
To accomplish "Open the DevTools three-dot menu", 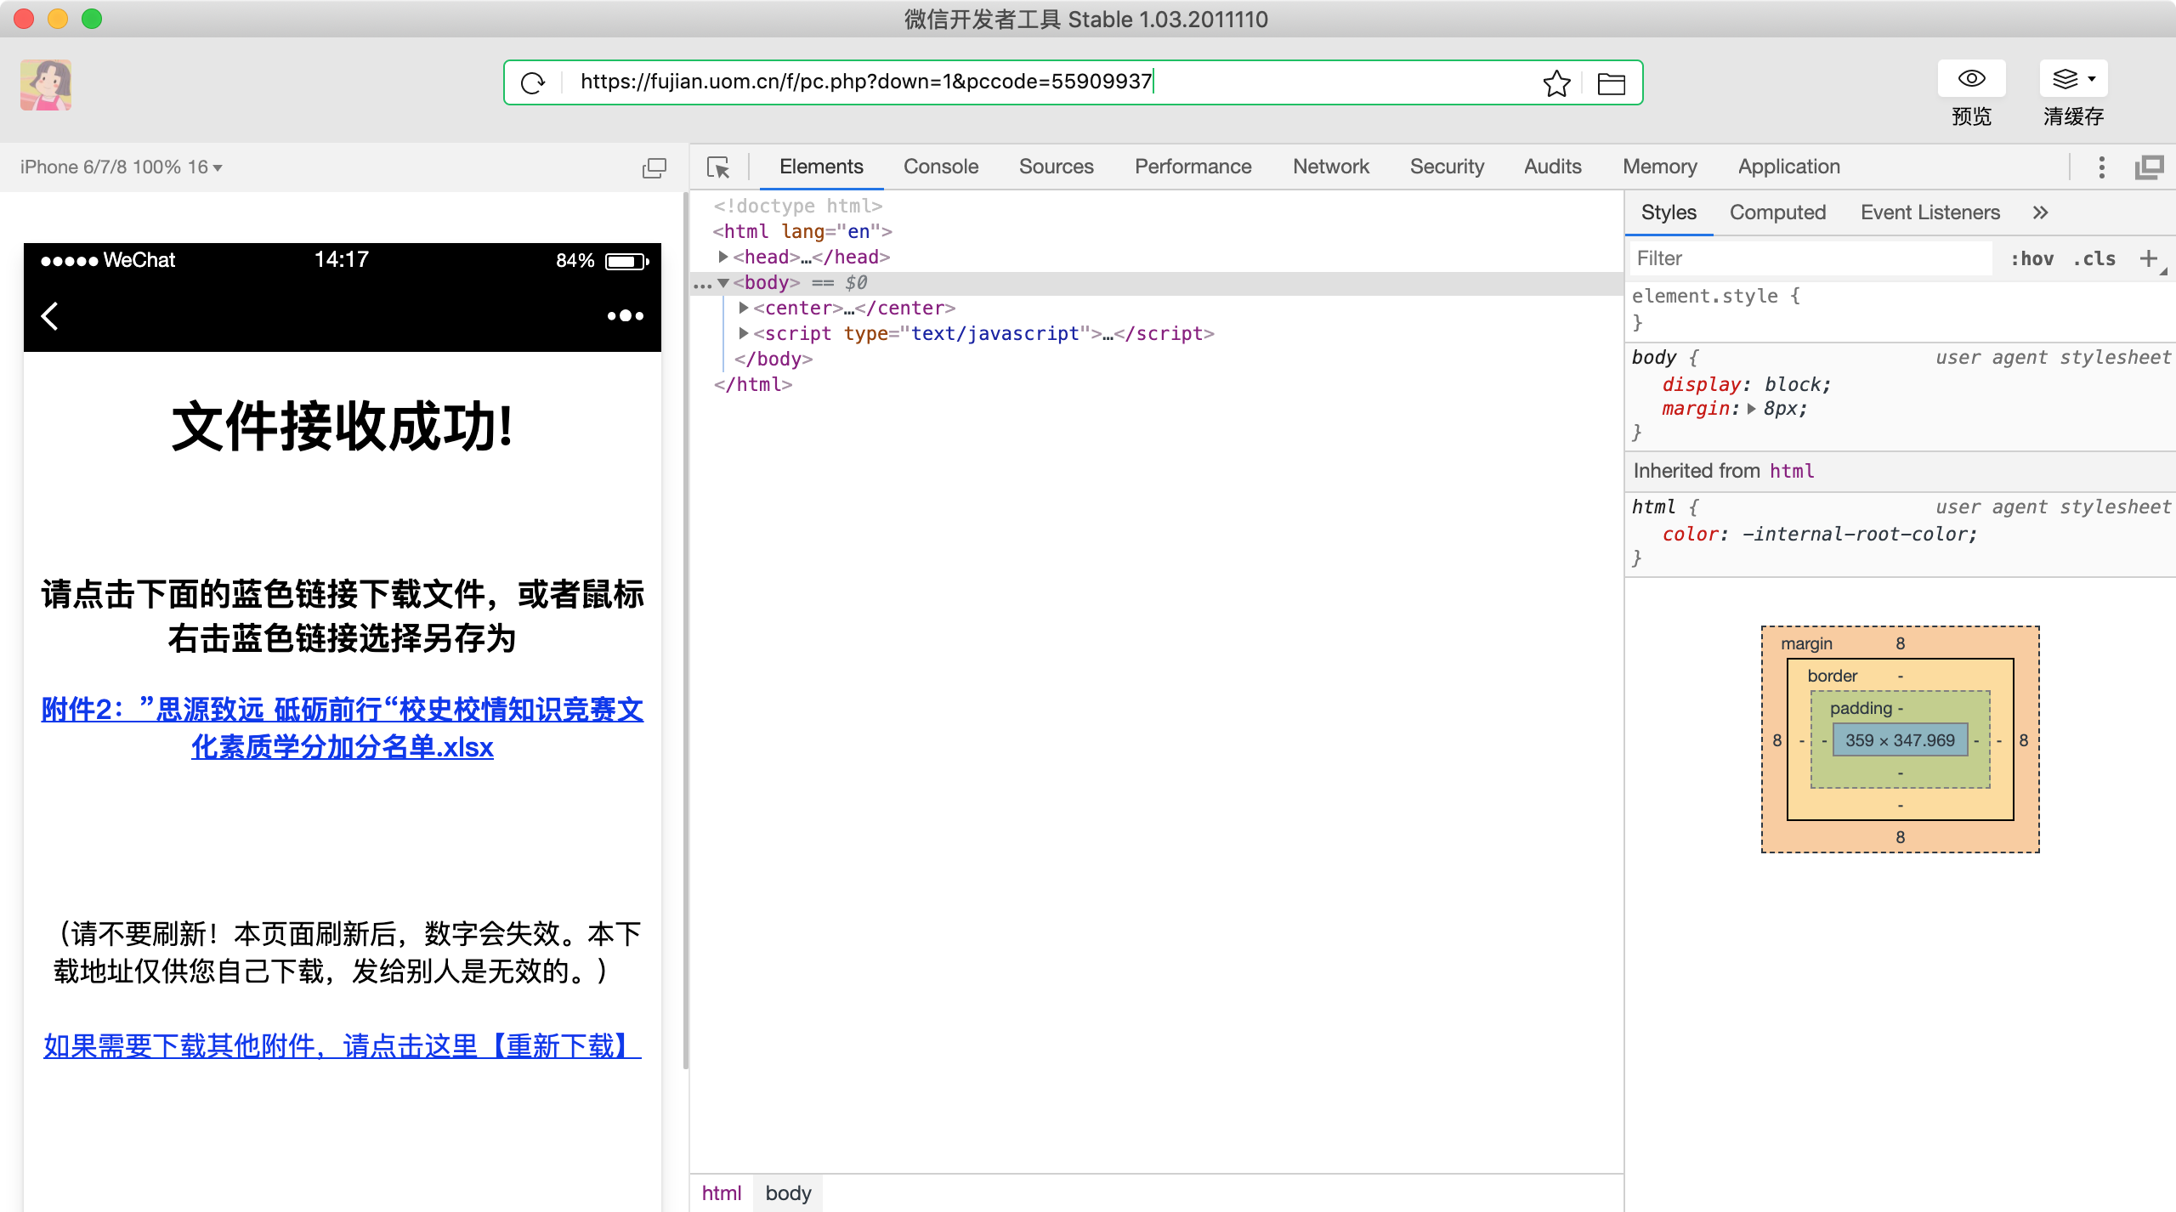I will tap(2101, 167).
